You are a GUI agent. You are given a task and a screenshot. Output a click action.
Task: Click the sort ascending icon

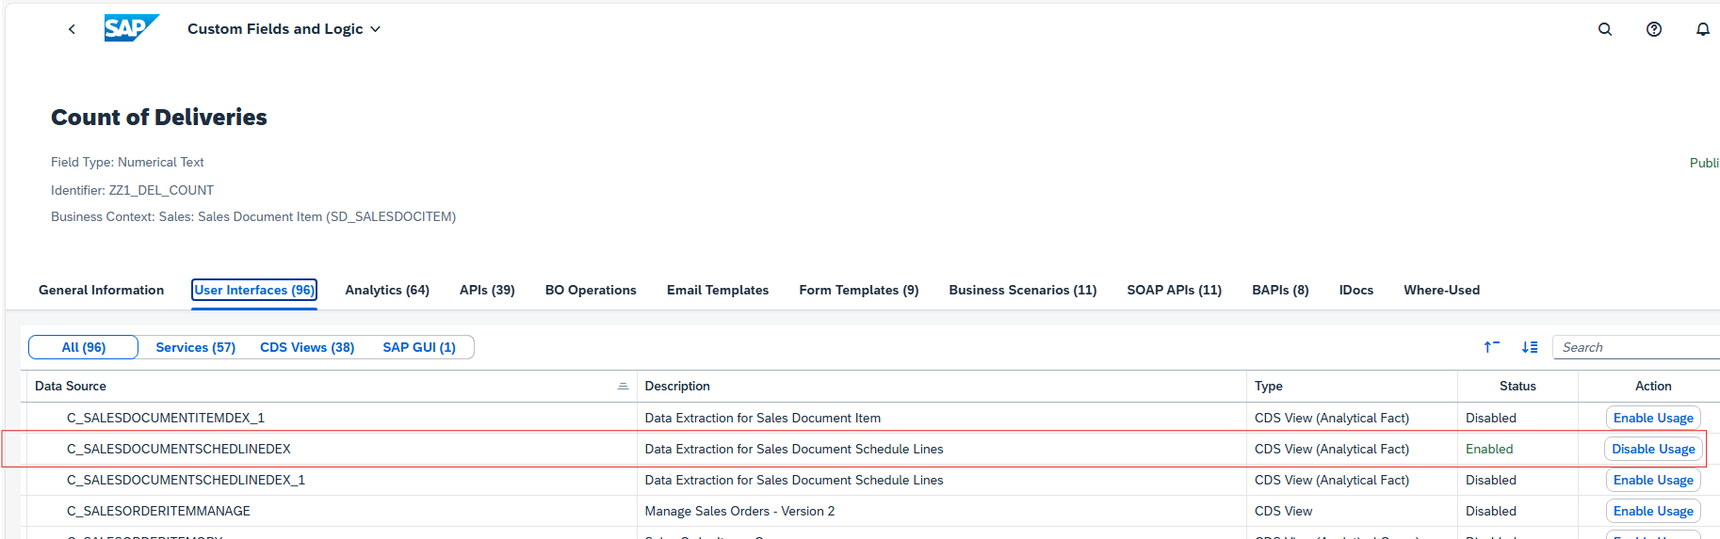coord(1491,347)
